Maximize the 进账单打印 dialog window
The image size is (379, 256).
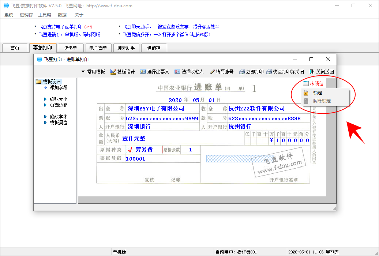311,59
